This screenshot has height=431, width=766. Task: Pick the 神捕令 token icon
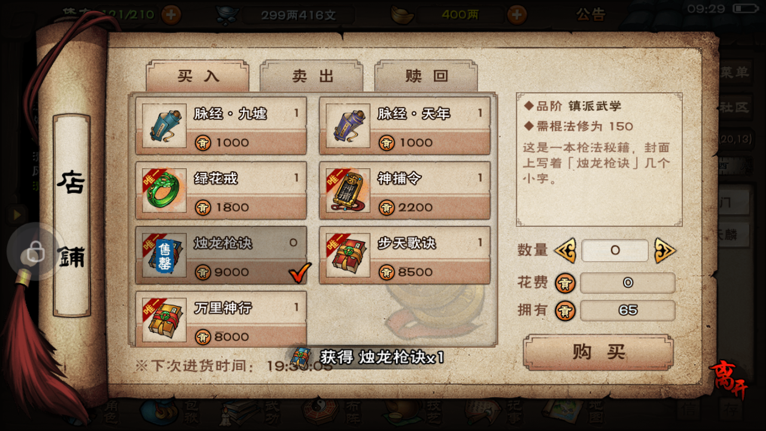tap(348, 190)
